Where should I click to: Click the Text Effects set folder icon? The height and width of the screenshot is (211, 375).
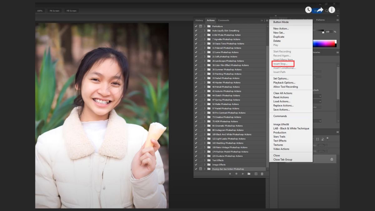209,160
